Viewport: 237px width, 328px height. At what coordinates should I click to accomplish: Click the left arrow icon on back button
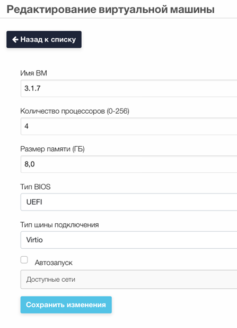[x=15, y=39]
